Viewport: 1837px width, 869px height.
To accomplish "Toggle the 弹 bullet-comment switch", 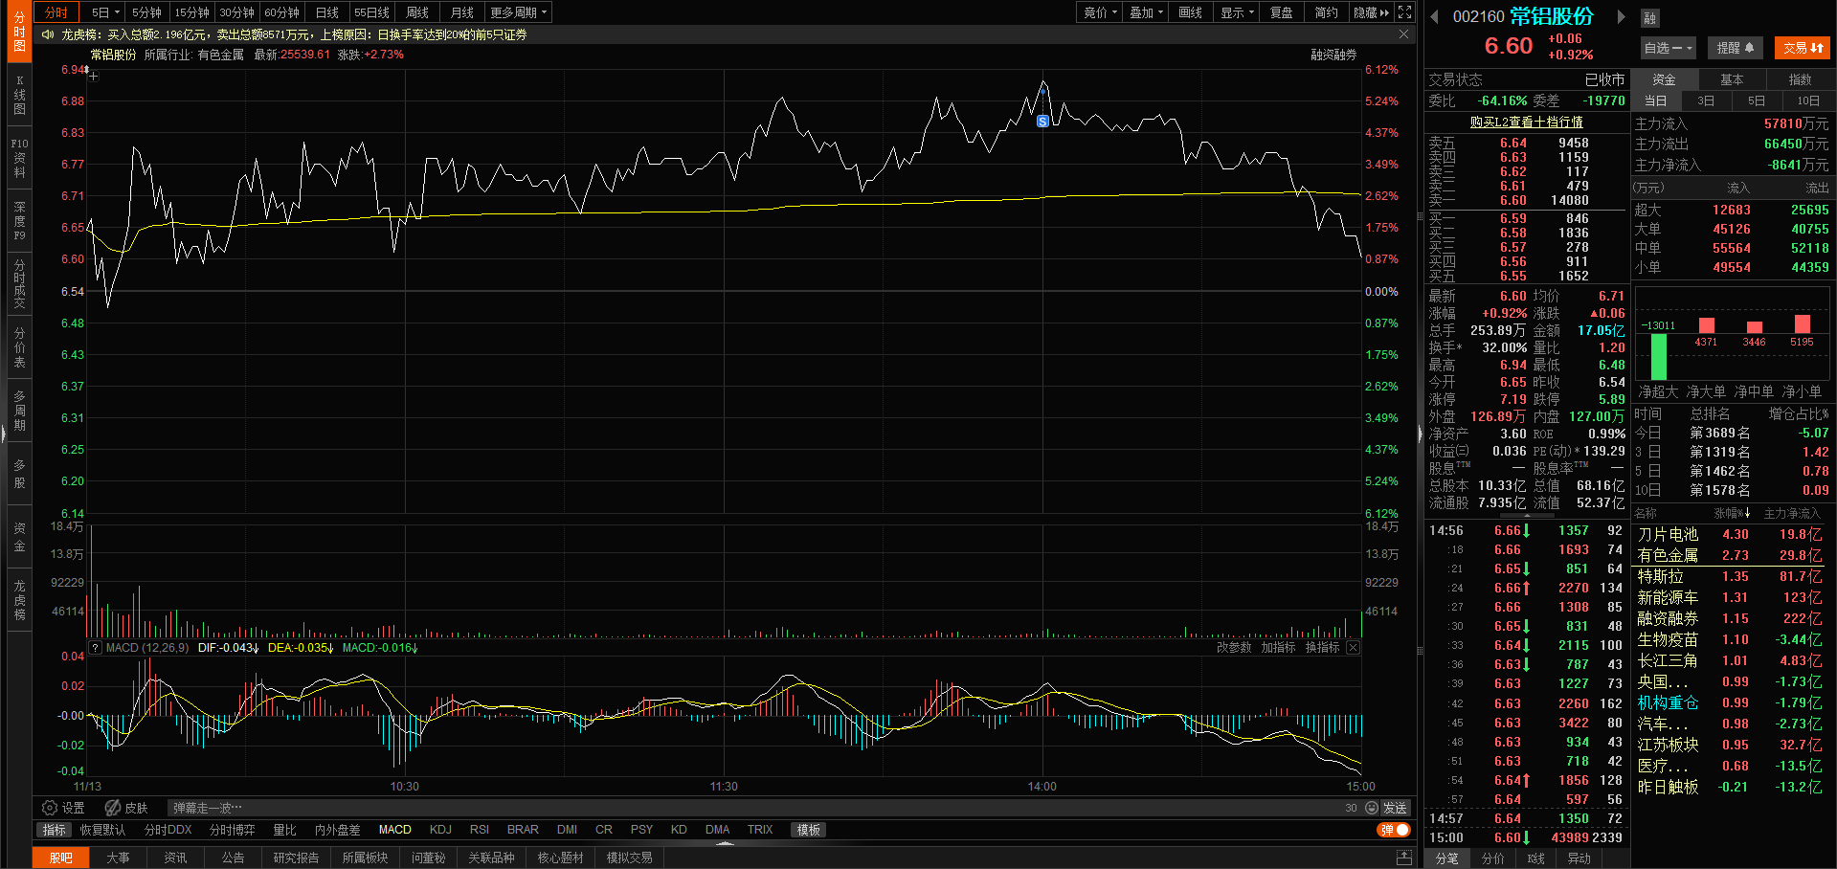I will (1394, 830).
